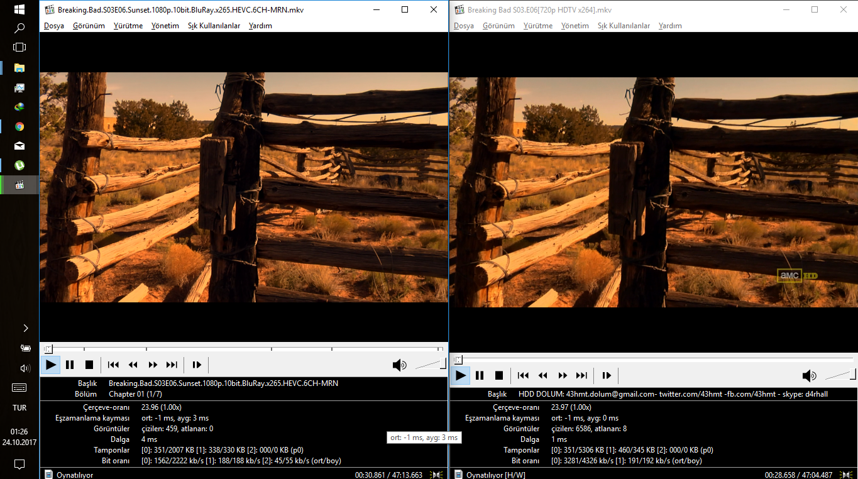Click system volume icon in tray

(26, 368)
